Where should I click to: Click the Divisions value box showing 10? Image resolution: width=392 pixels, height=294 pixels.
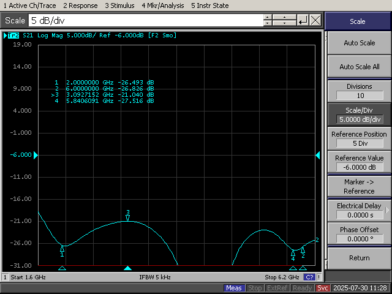click(x=360, y=96)
